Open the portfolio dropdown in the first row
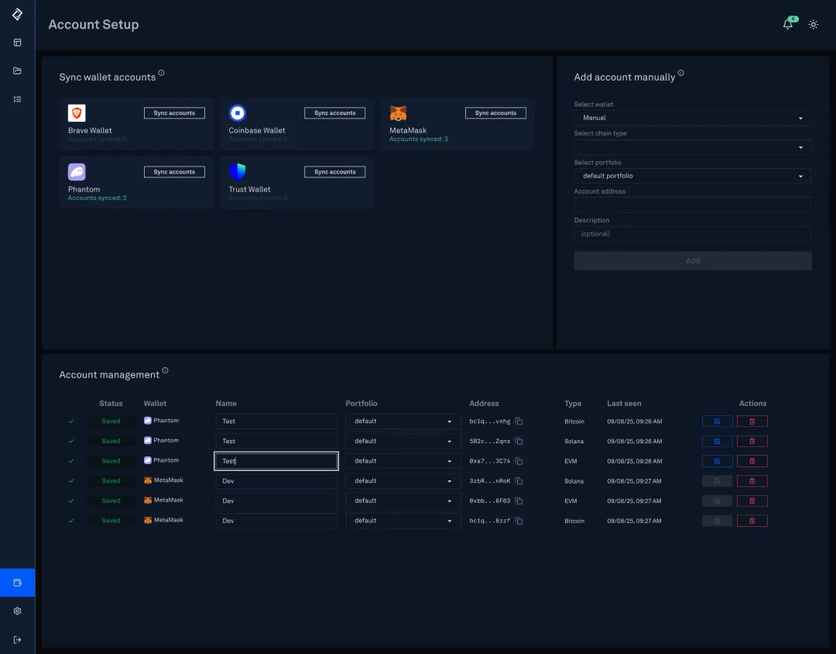 (403, 421)
